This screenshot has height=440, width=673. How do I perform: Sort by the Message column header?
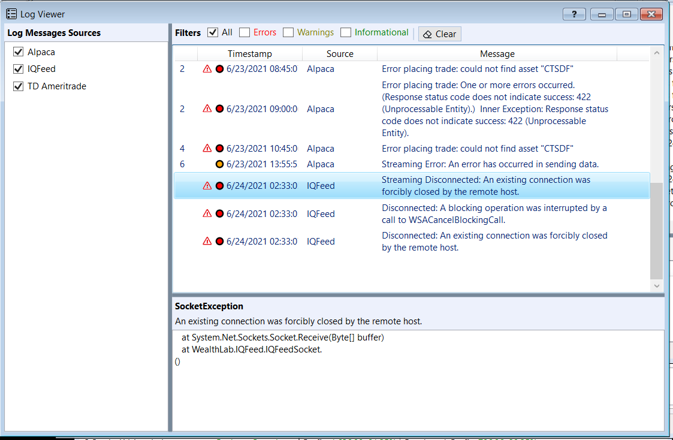coord(497,54)
